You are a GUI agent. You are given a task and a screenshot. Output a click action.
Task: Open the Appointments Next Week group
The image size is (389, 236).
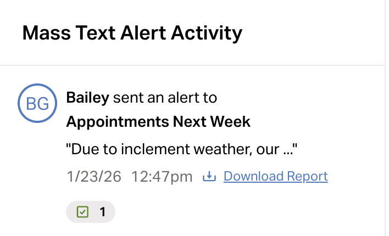[158, 121]
